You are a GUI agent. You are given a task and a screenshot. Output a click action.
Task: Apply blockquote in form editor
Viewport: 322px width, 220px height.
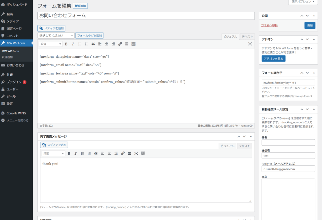(x=93, y=44)
